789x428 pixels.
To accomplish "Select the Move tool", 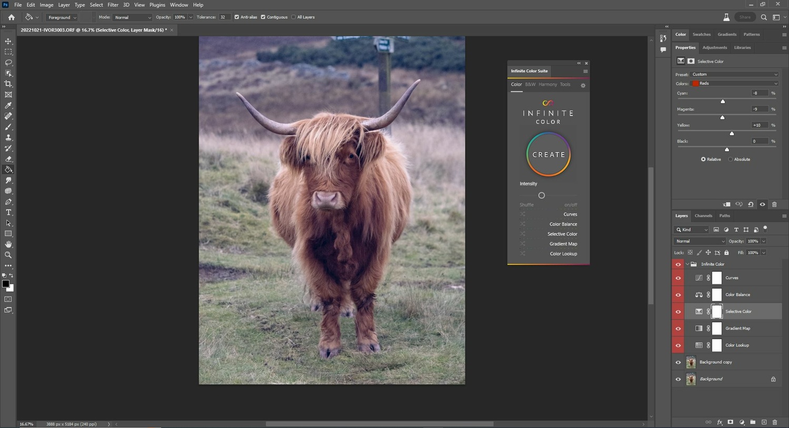I will pyautogui.click(x=8, y=41).
